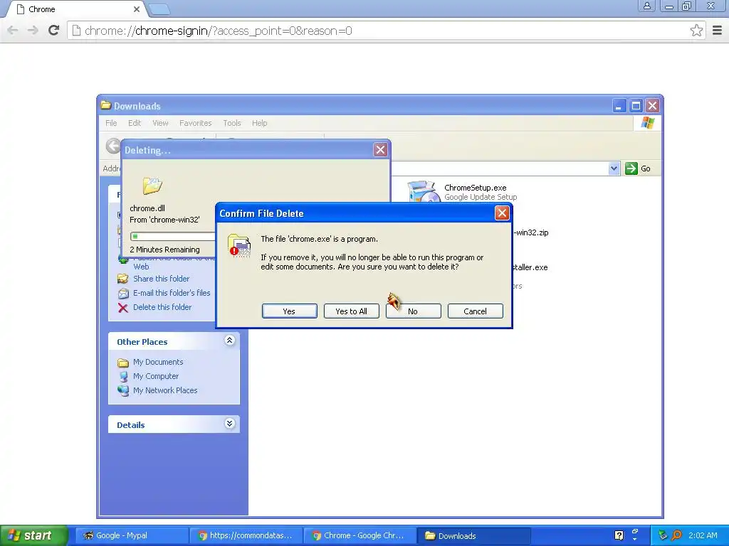729x546 pixels.
Task: Switch to https://commondatas taskbar item
Action: pos(246,535)
